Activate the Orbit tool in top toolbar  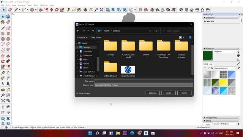(x=85, y=10)
